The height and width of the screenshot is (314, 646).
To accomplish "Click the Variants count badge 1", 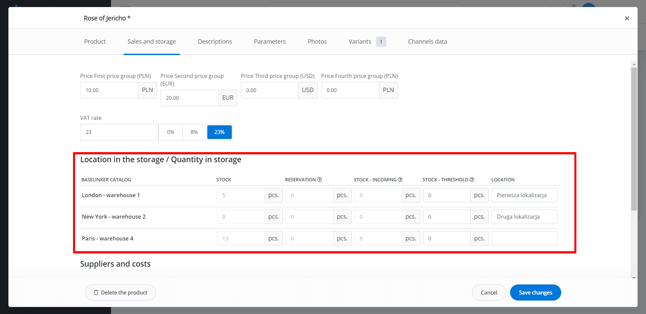I will click(381, 42).
